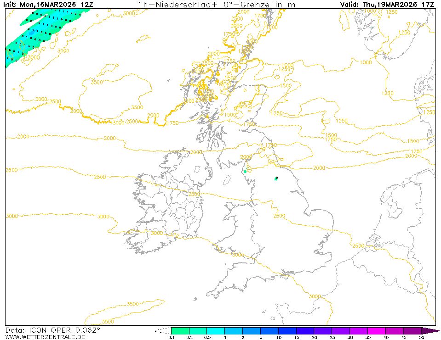441x340 pixels.
Task: Select the 0.5–1 cyan legend swatch
Action: pyautogui.click(x=216, y=330)
